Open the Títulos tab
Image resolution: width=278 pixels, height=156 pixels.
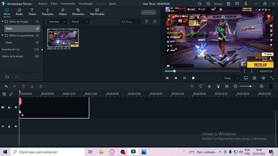(32, 12)
